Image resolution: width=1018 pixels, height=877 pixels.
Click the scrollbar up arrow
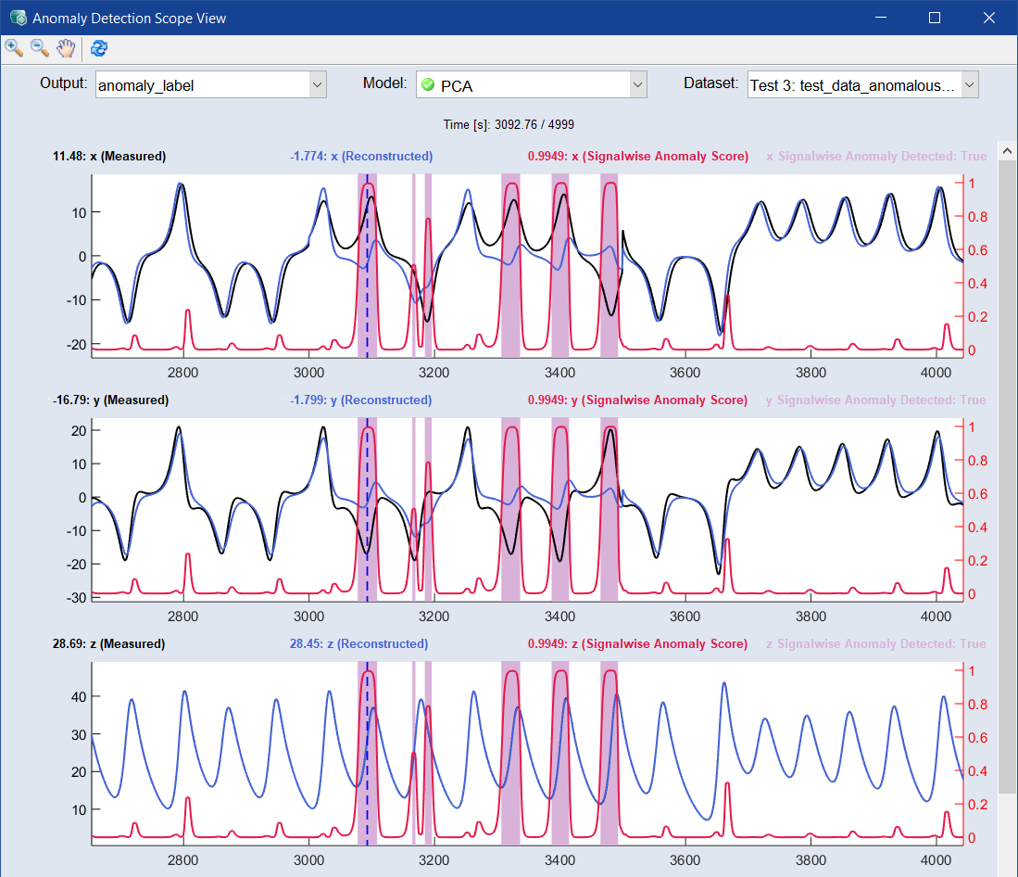[x=1005, y=149]
